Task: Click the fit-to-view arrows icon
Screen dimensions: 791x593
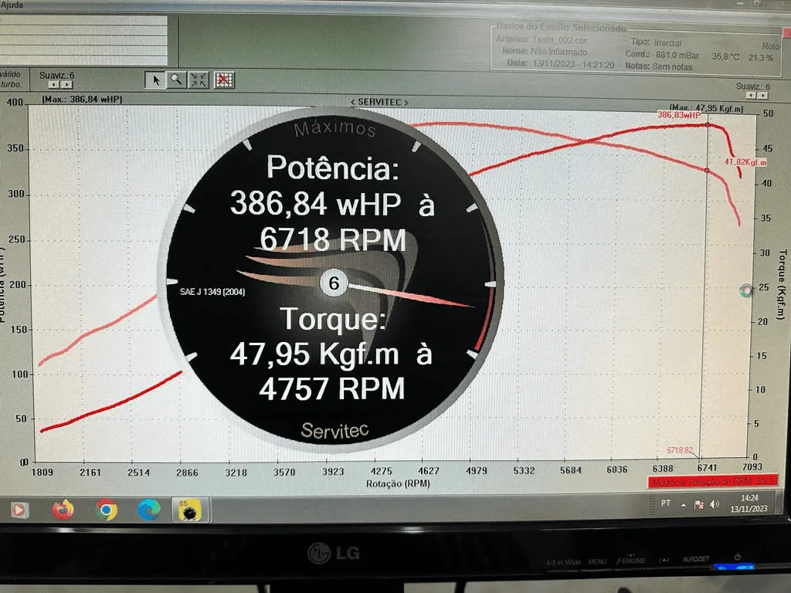Action: (x=198, y=80)
